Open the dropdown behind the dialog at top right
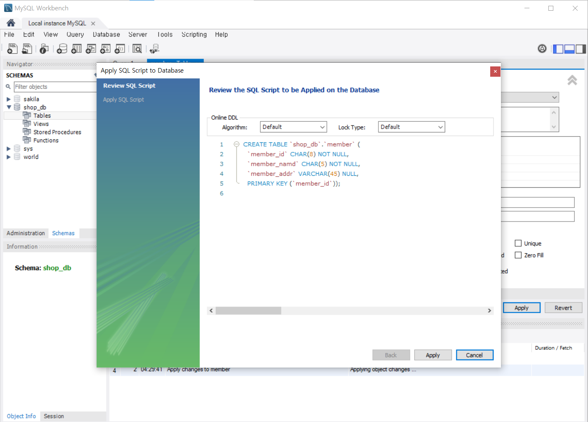The height and width of the screenshot is (422, 588). [554, 97]
